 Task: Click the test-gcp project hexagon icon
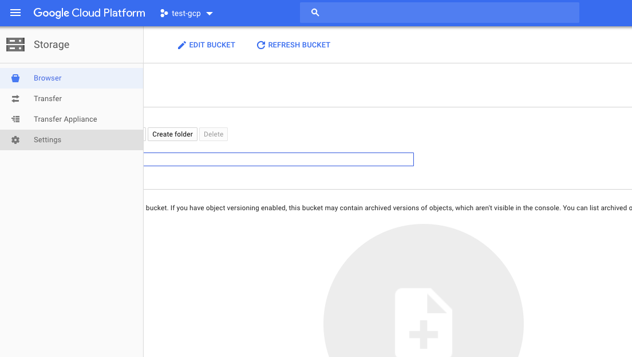pos(164,13)
